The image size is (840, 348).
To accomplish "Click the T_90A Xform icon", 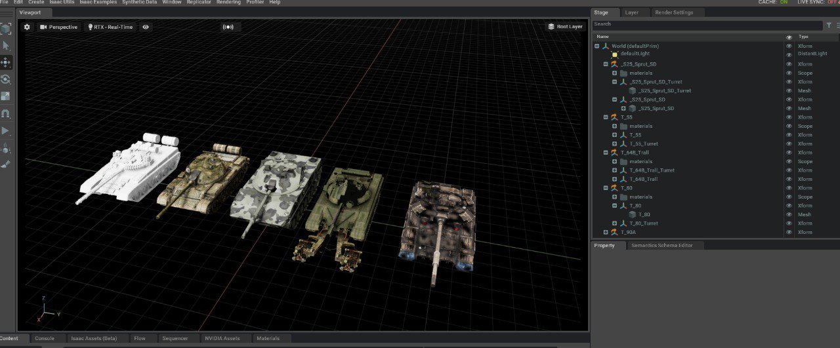I will tap(614, 232).
